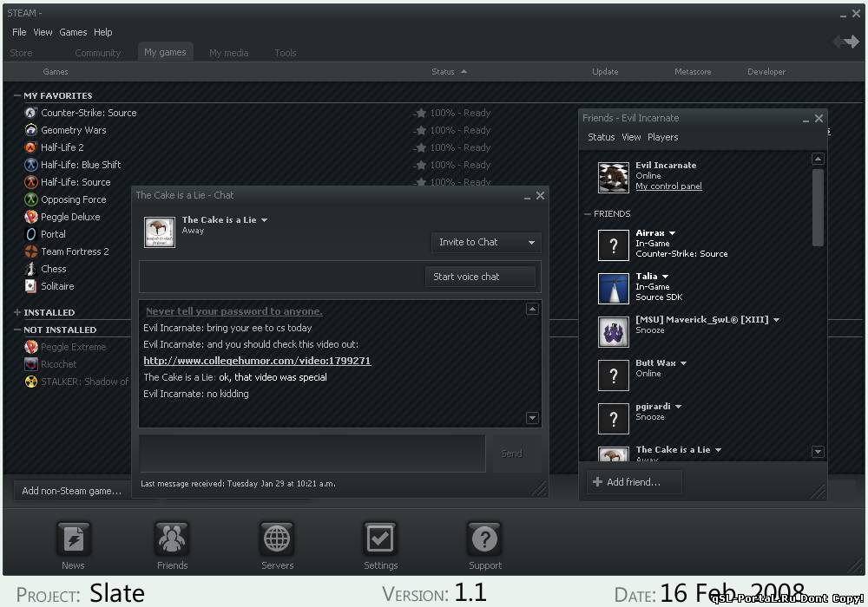Open chat header dropdown beside The Cake is a Lie
Image resolution: width=868 pixels, height=607 pixels.
[264, 220]
